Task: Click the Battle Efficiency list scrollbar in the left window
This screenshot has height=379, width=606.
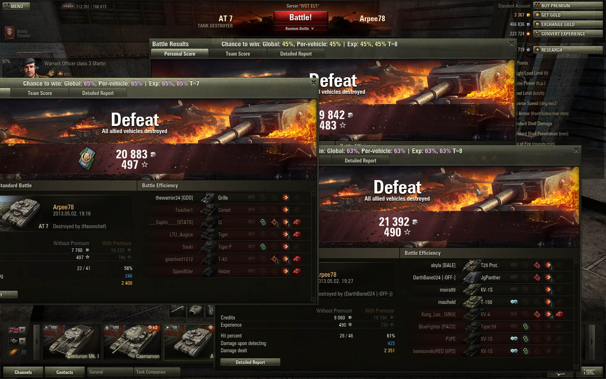Action: 313,247
